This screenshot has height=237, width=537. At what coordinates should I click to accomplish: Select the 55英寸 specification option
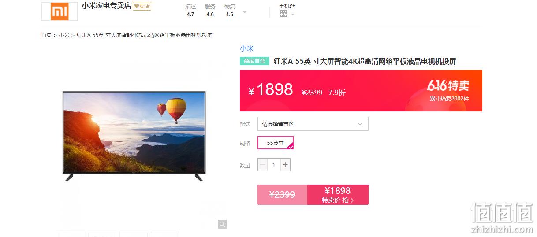[x=276, y=143]
